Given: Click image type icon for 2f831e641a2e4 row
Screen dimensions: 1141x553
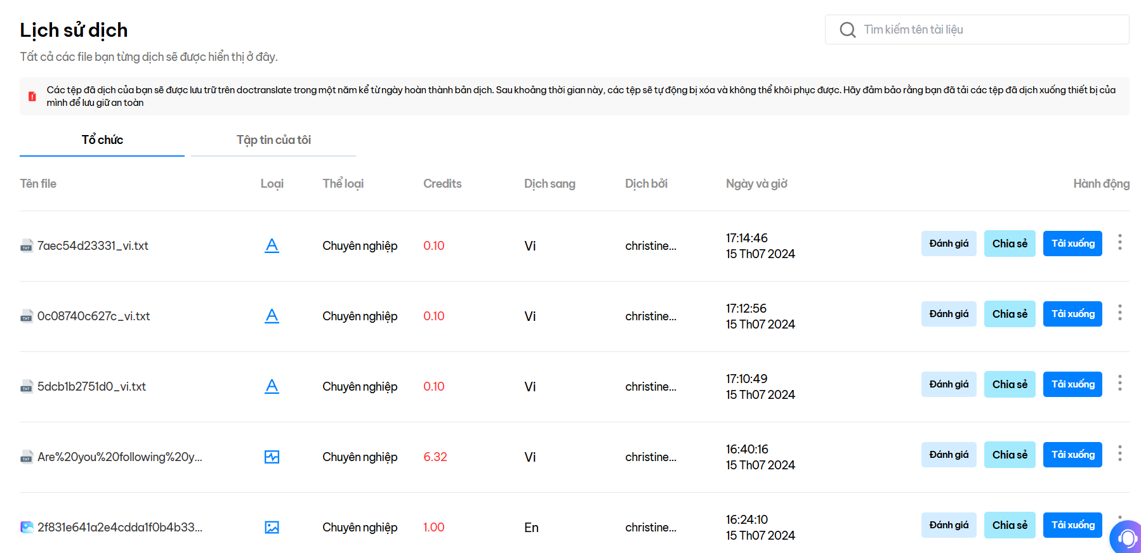Looking at the screenshot, I should (x=272, y=527).
